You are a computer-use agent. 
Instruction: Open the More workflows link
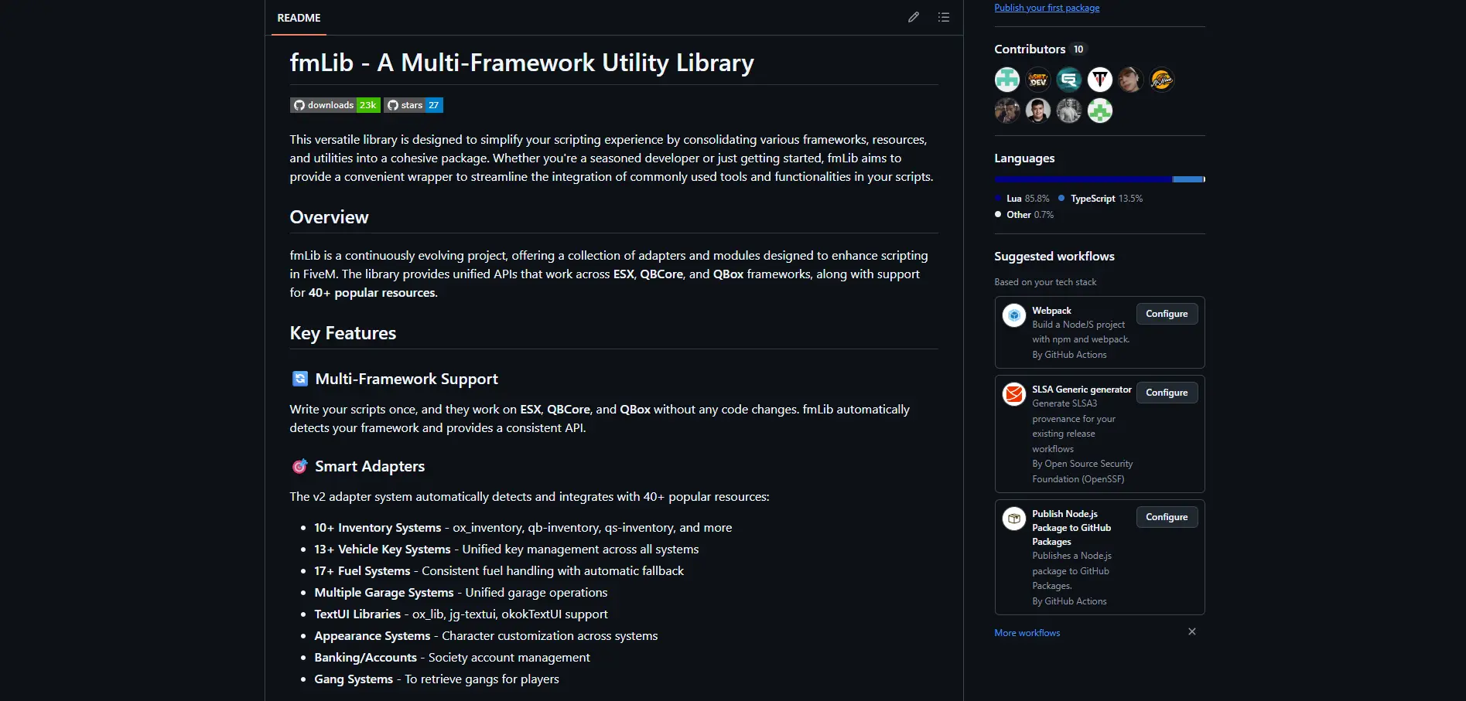click(x=1027, y=633)
